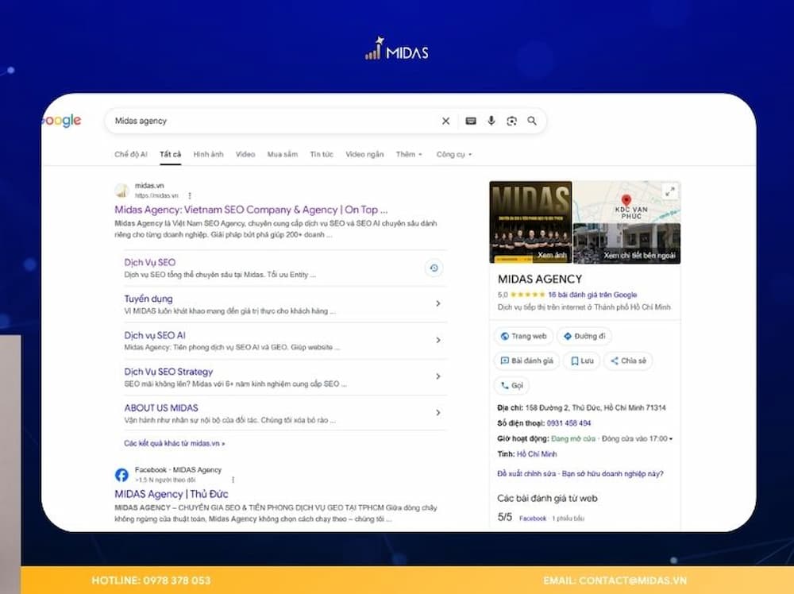Expand the map with fullscreen arrows icon
794x594 pixels.
[x=670, y=191]
